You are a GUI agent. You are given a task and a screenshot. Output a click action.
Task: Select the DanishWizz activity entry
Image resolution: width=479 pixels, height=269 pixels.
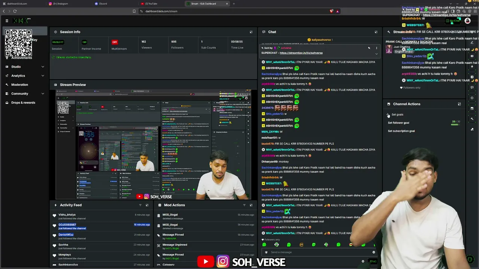click(x=102, y=236)
